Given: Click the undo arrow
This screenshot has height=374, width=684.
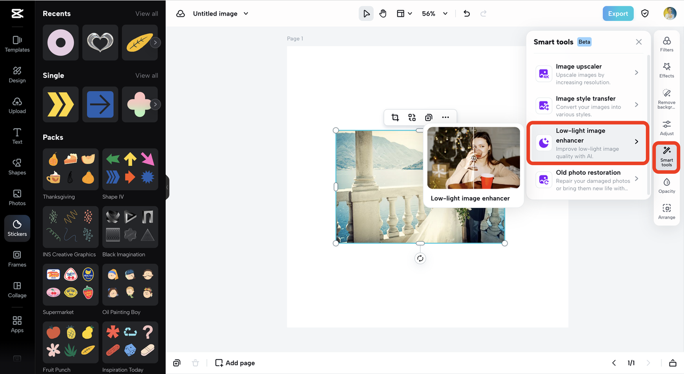Looking at the screenshot, I should pos(467,13).
